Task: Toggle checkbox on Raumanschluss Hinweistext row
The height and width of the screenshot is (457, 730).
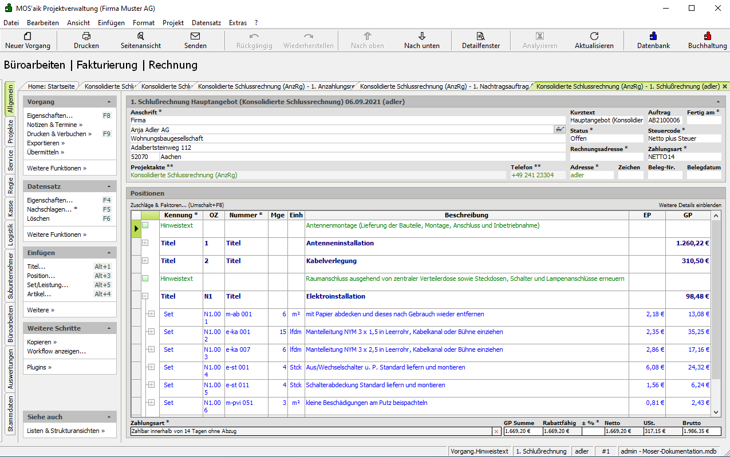Action: [x=145, y=279]
